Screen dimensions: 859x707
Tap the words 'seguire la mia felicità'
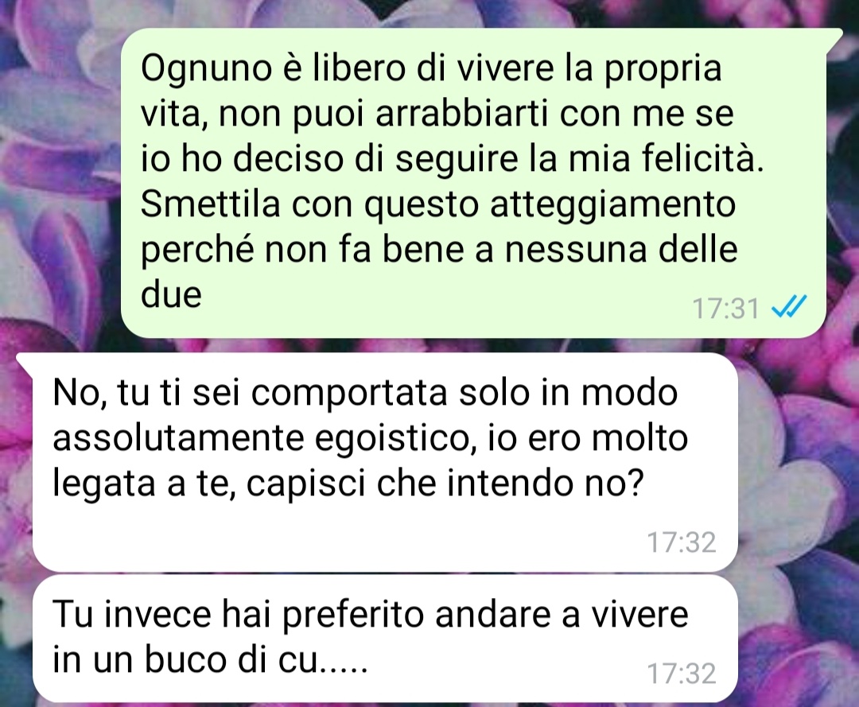579,159
